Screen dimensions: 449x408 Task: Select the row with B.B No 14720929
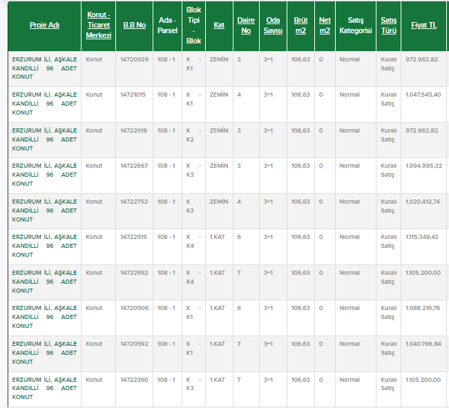pyautogui.click(x=134, y=59)
